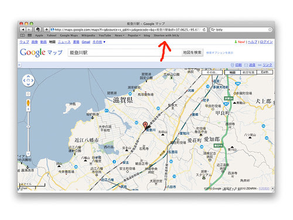Clear the bitly search field text

pos(270,30)
